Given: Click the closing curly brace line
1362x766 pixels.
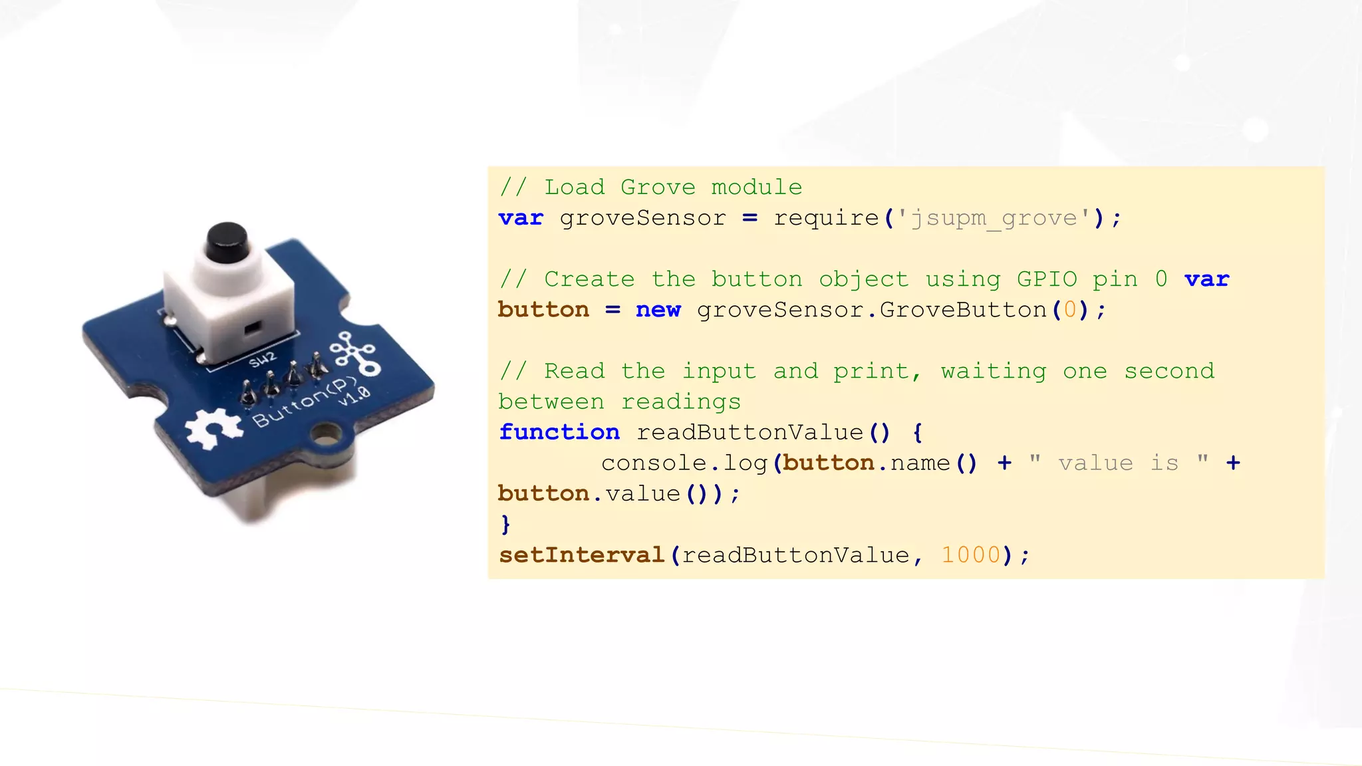Looking at the screenshot, I should click(505, 524).
